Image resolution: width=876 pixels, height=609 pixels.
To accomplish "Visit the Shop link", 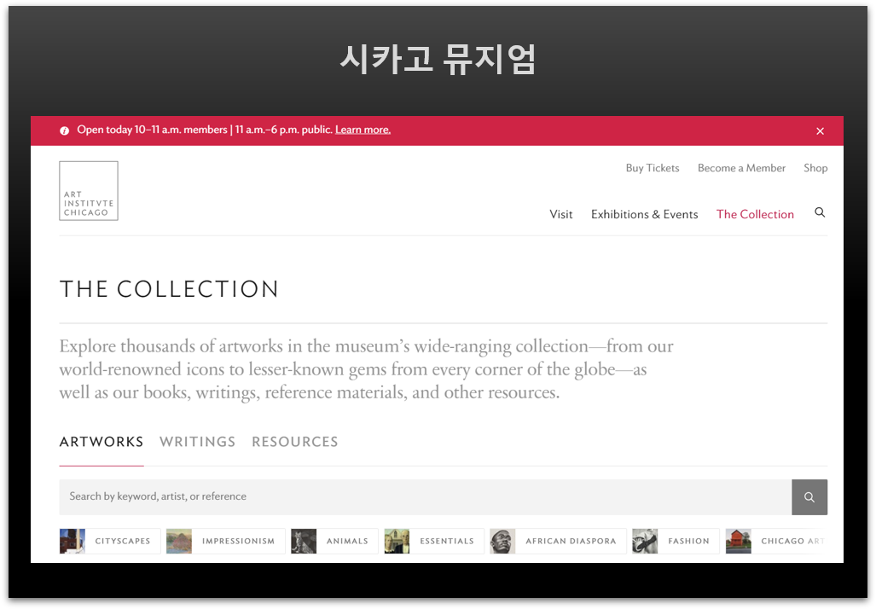I will point(815,168).
